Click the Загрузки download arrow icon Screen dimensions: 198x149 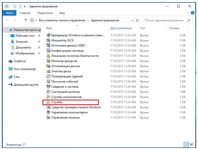[12, 41]
